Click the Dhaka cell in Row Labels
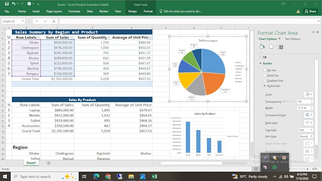Viewport: 322px width, 181px height. pos(27,43)
